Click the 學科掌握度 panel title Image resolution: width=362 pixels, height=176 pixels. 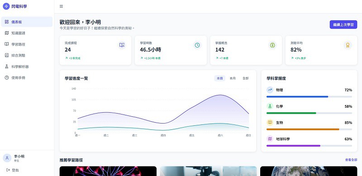[x=276, y=78]
